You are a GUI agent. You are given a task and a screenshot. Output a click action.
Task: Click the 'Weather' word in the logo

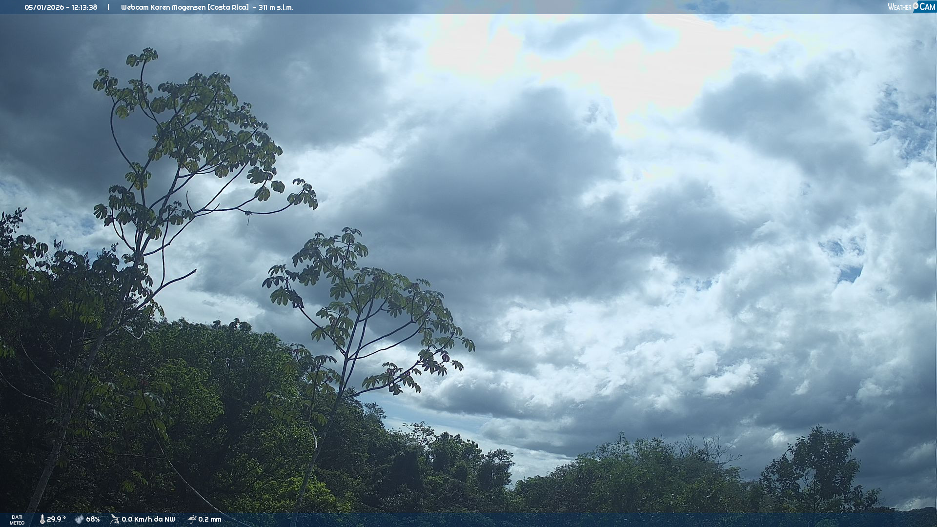[x=899, y=7]
